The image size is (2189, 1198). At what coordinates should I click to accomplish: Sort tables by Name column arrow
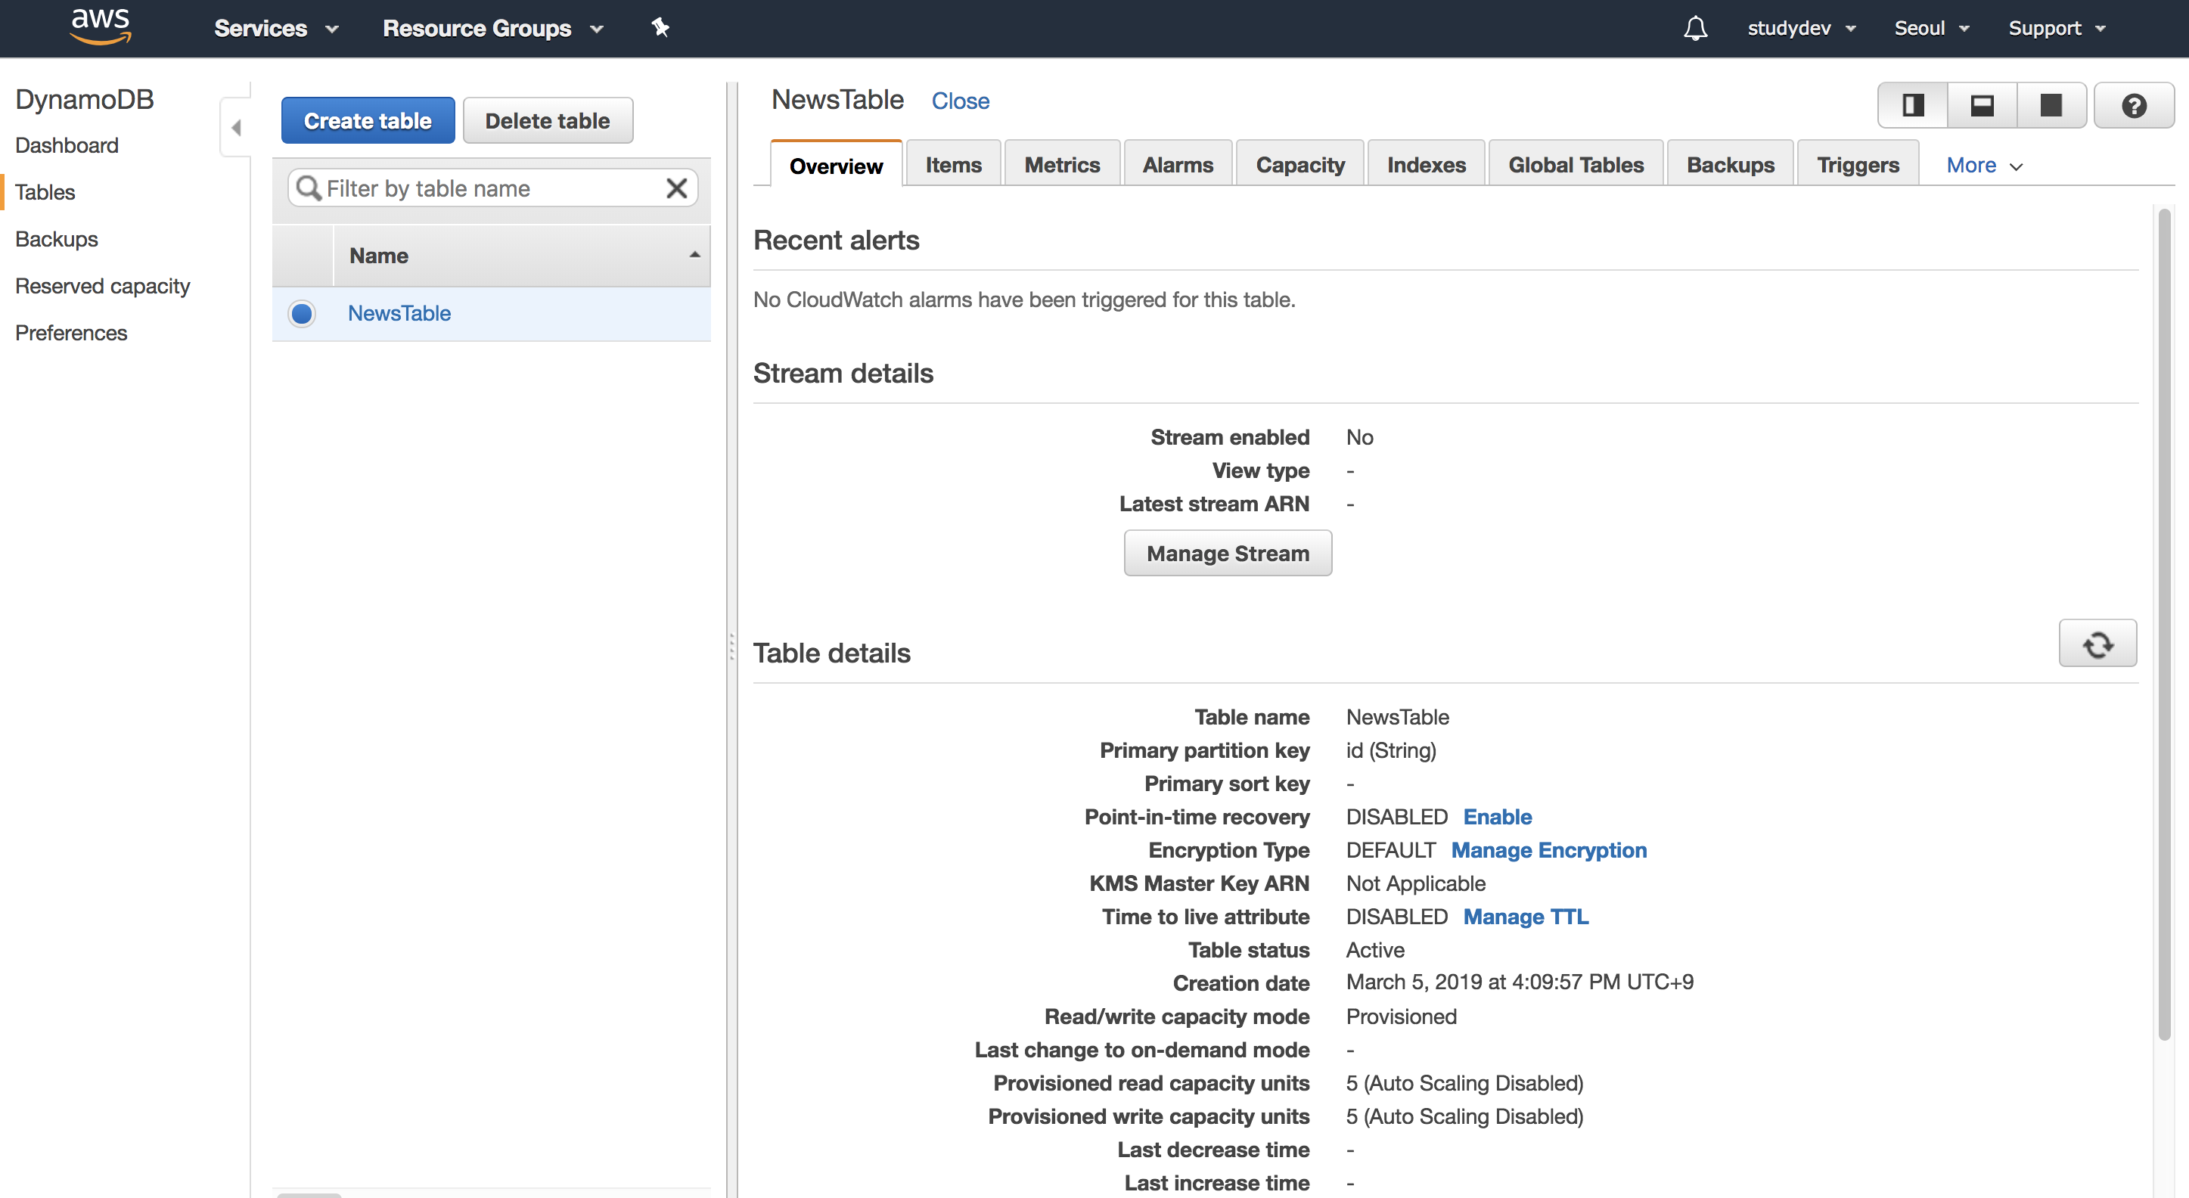(x=694, y=255)
